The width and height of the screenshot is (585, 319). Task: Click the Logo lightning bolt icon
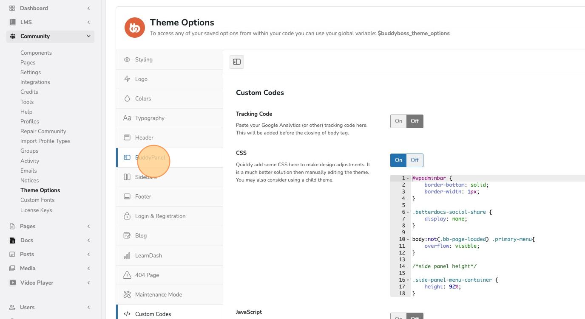click(x=127, y=79)
